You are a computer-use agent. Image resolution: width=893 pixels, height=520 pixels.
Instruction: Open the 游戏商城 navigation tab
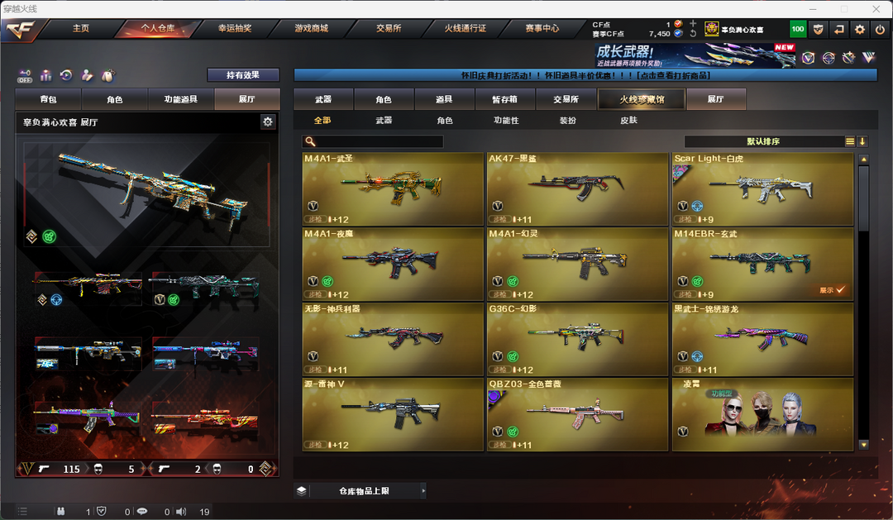click(x=312, y=28)
